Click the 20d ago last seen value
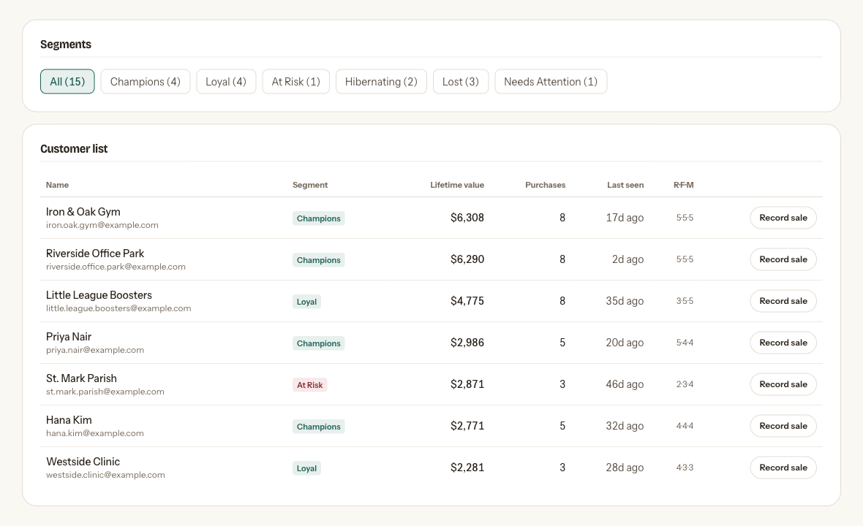863x526 pixels. coord(625,343)
